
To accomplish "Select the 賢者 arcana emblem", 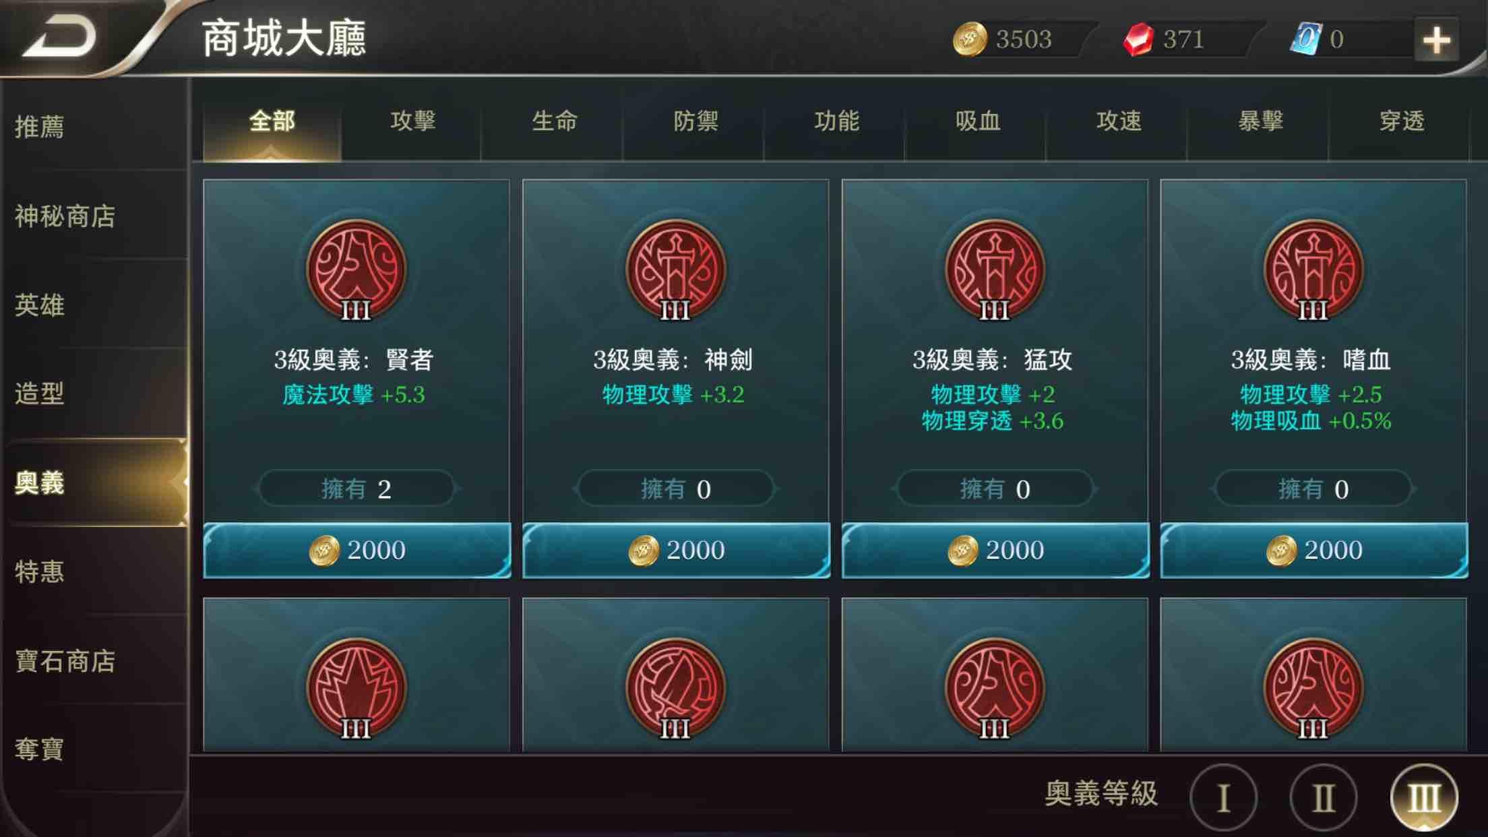I will 356,270.
